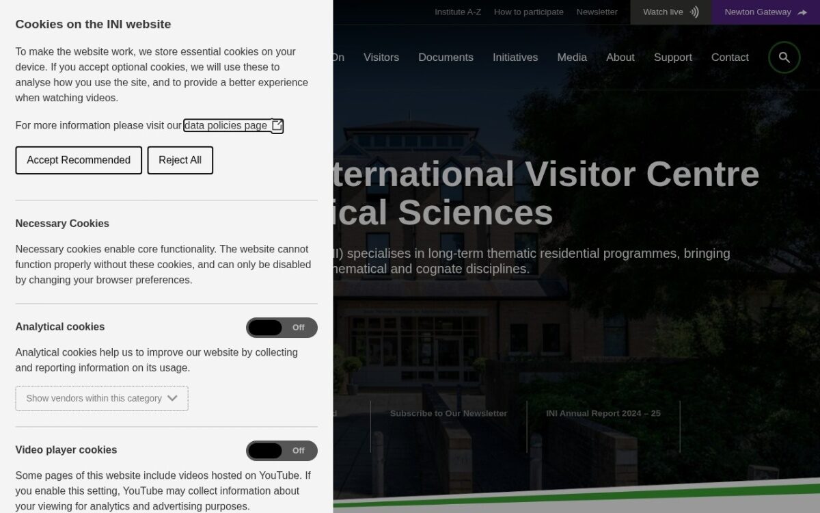This screenshot has width=820, height=513.
Task: Open the Media menu
Action: pyautogui.click(x=572, y=57)
